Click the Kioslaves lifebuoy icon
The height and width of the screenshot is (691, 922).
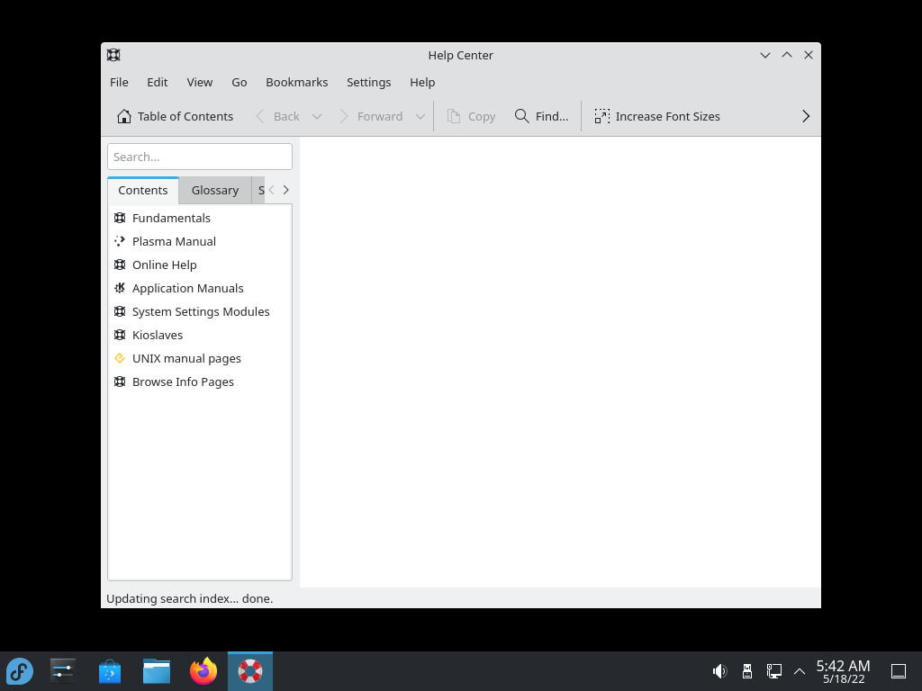[120, 335]
